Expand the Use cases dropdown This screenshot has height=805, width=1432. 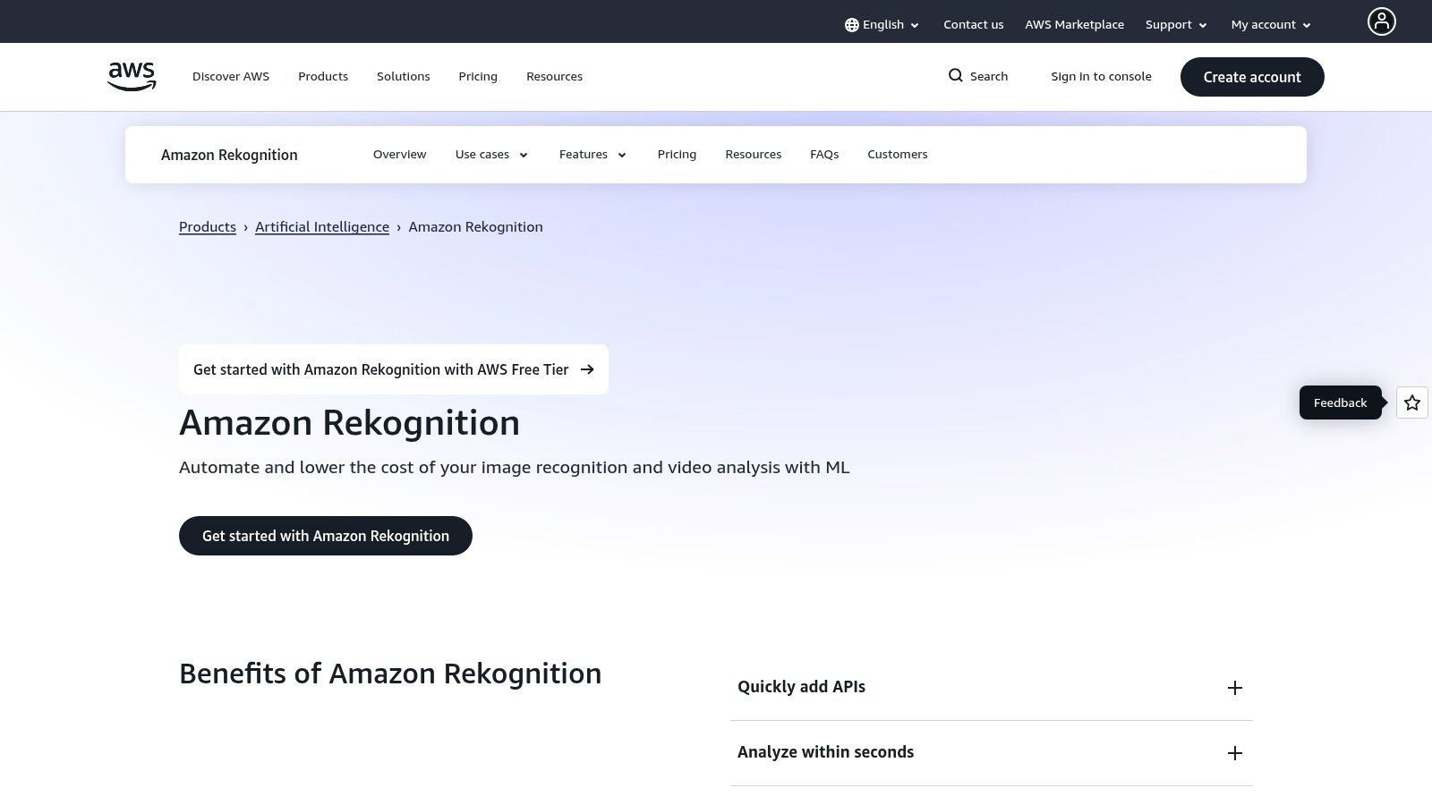pyautogui.click(x=491, y=154)
